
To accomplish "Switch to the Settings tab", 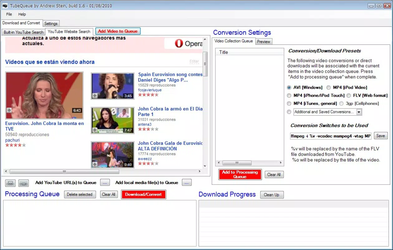I will coord(51,23).
